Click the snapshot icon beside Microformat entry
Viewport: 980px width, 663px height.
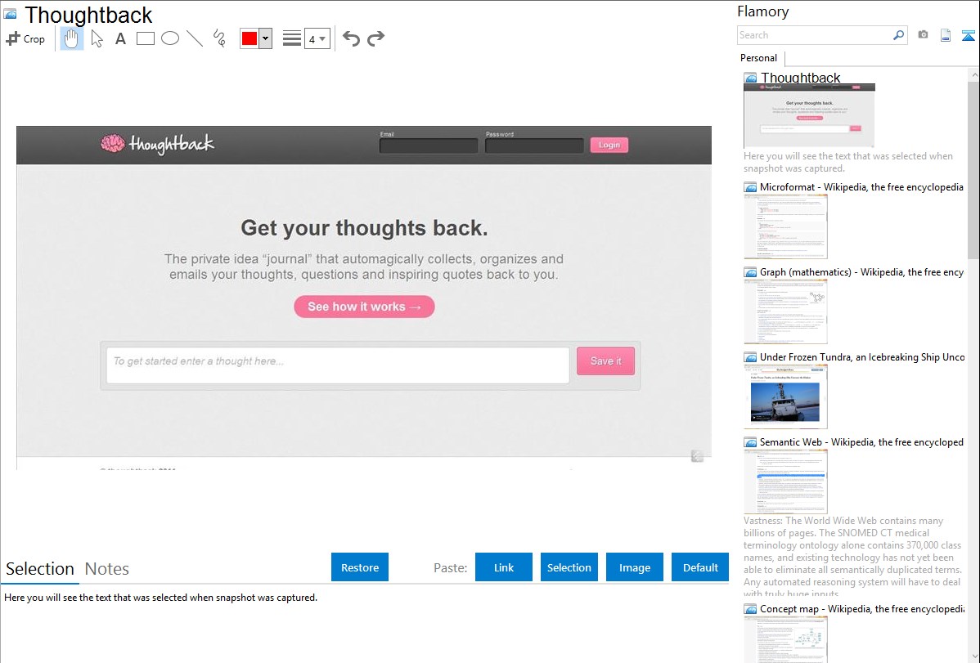[750, 187]
